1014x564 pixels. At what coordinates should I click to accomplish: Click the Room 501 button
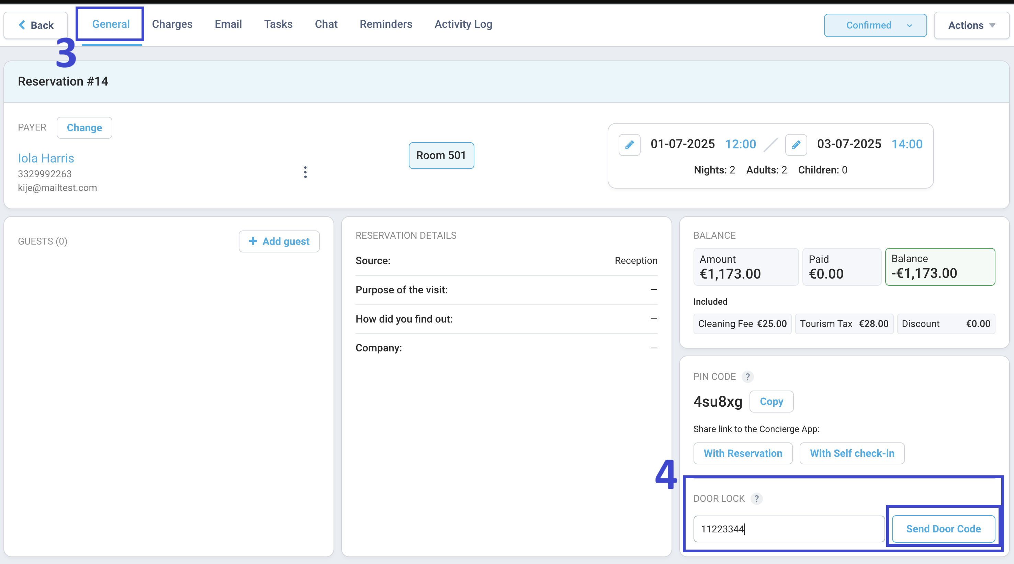(441, 156)
